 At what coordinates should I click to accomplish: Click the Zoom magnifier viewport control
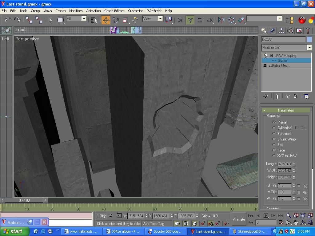point(289,215)
